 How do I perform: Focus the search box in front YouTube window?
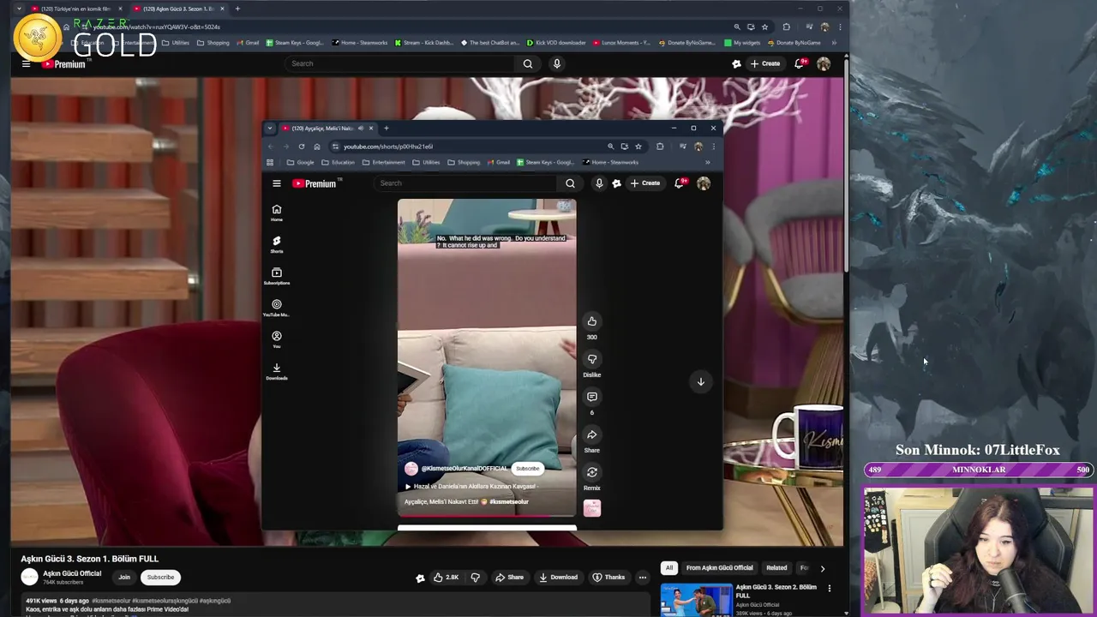point(467,183)
